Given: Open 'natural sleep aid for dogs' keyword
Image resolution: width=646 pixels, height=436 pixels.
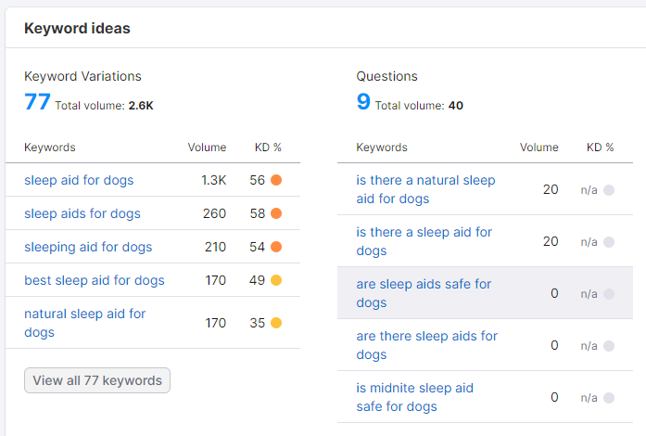Looking at the screenshot, I should pos(85,323).
